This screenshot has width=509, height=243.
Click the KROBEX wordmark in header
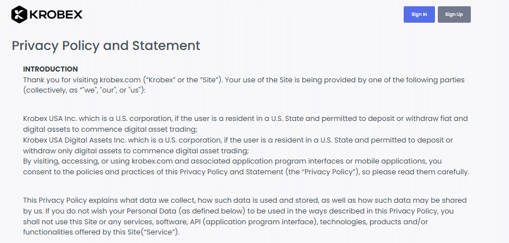(x=55, y=15)
